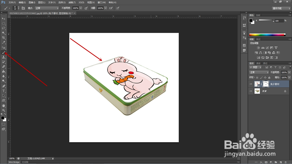292x164 pixels.
Task: Switch to the 通道 tab
Action: tap(258, 63)
